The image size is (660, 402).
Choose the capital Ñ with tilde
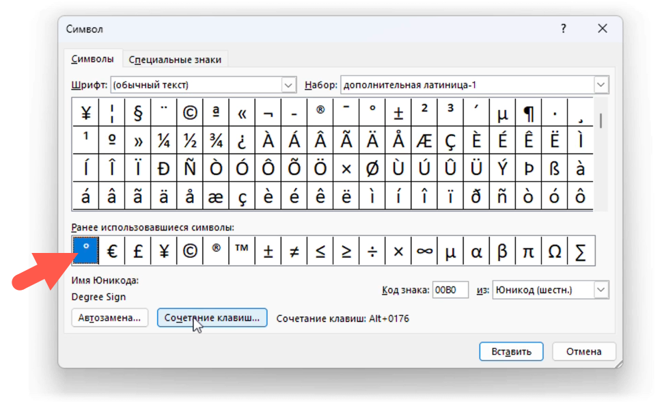190,168
